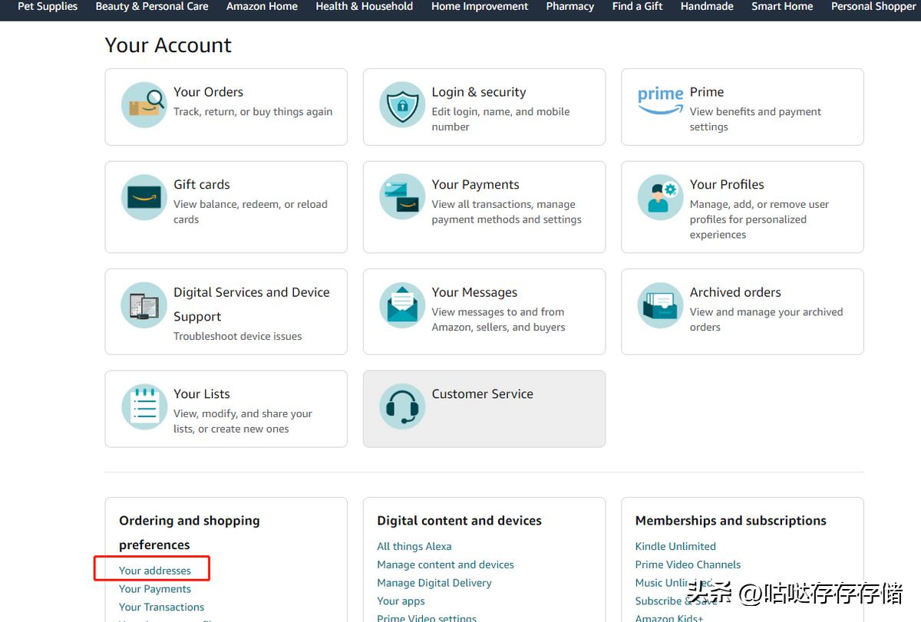Click 'Edit login, name, and mobile number' text
The image size is (921, 622).
500,119
